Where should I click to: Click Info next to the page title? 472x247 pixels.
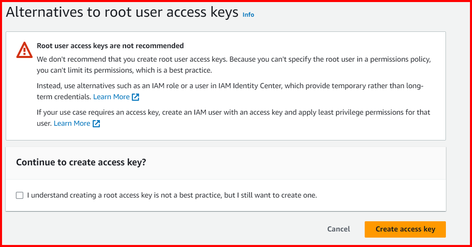click(248, 15)
